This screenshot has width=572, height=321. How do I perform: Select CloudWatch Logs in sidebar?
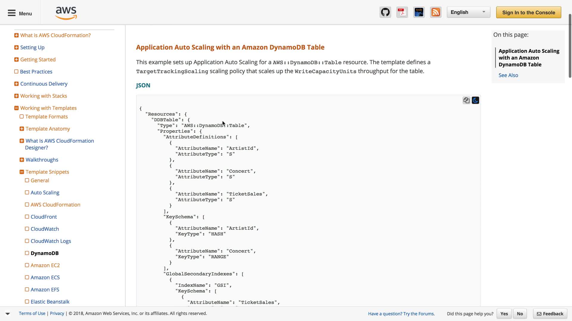click(51, 241)
